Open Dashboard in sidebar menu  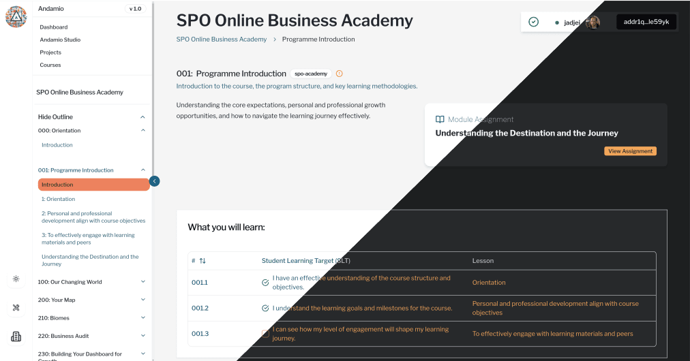tap(54, 27)
